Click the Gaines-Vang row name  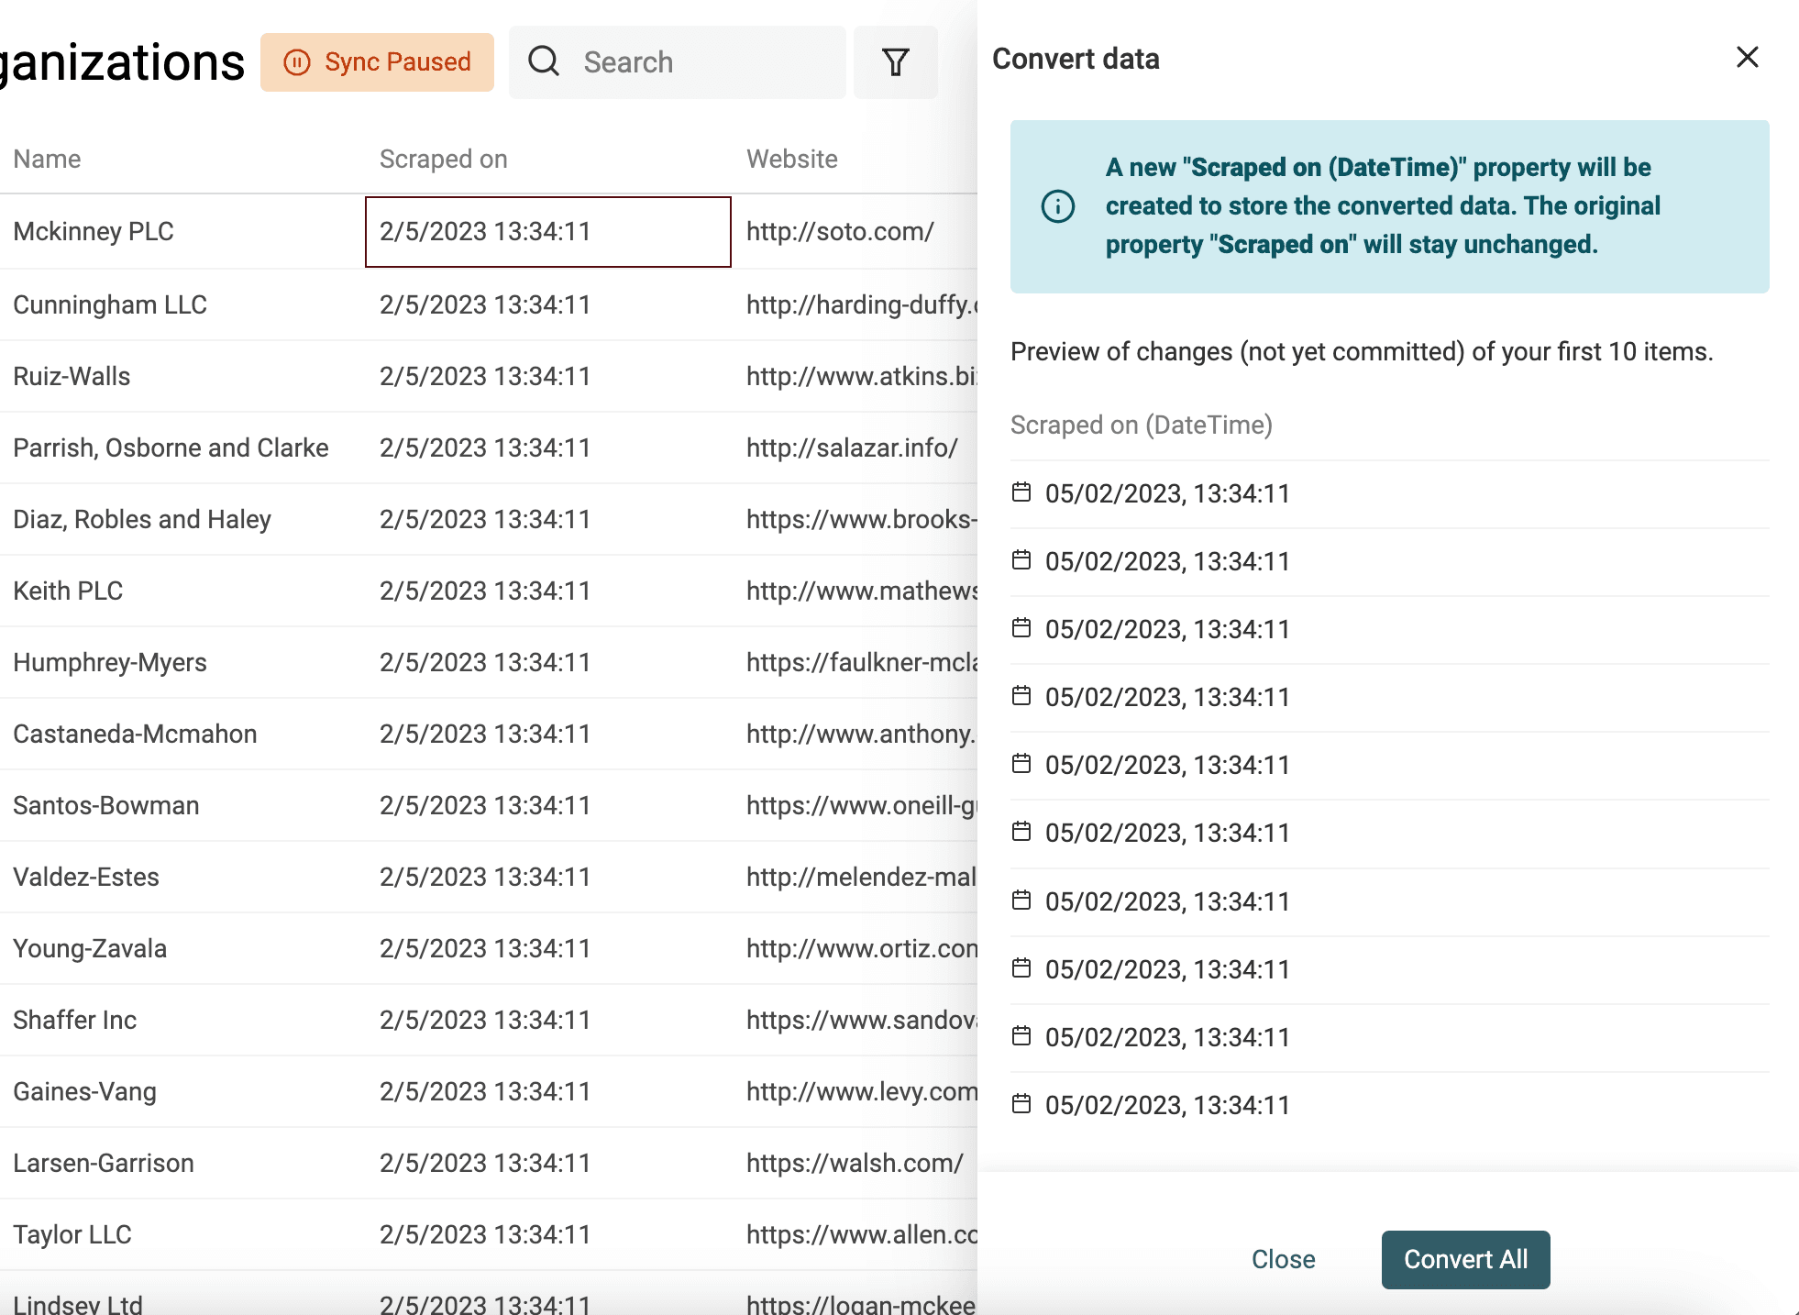[x=84, y=1092]
